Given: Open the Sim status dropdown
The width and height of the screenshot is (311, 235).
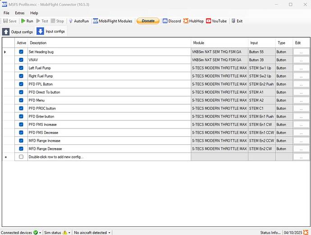Looking at the screenshot, I should (69, 233).
